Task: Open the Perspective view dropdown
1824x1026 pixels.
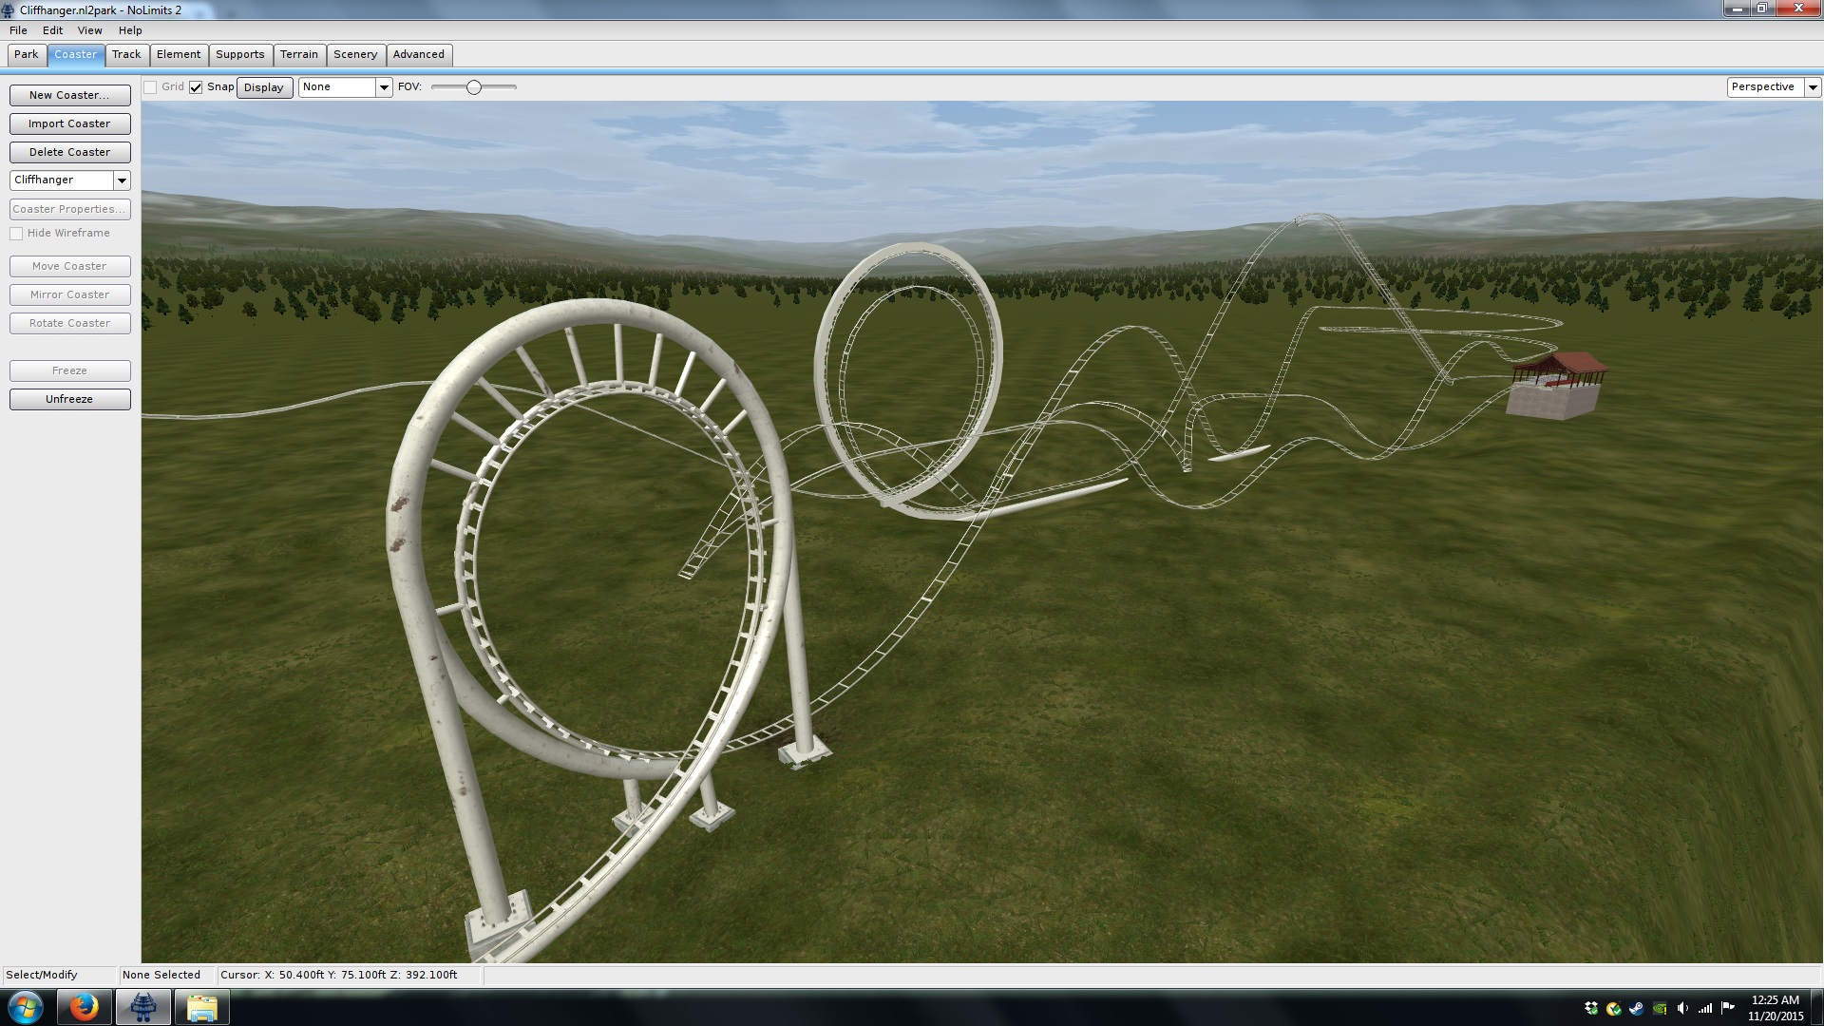Action: coord(1813,87)
